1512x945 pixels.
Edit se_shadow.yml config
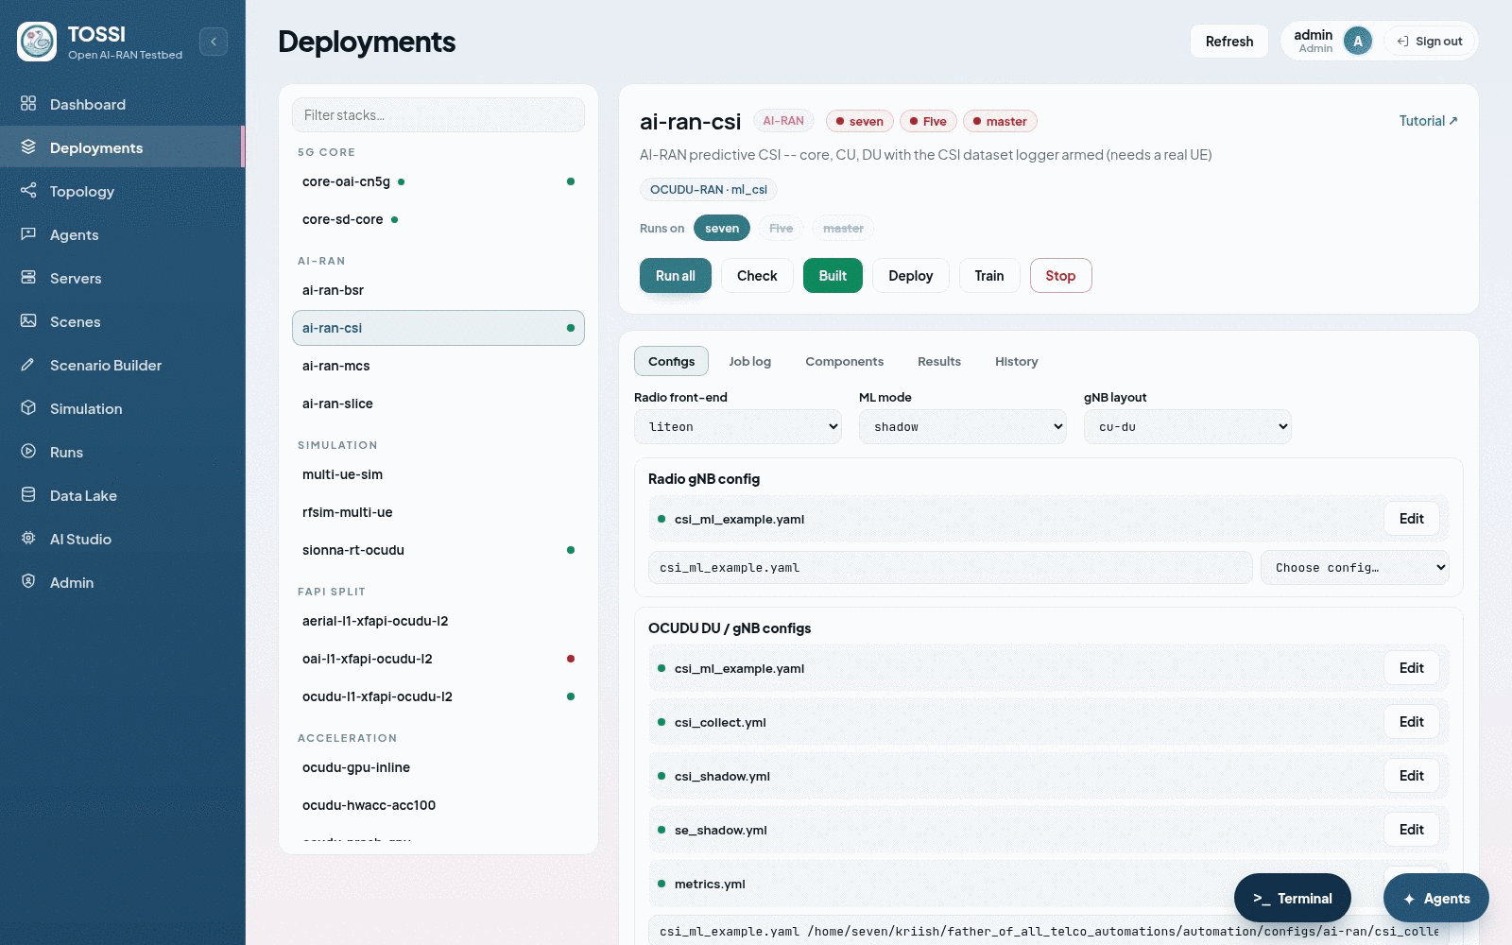point(1412,829)
